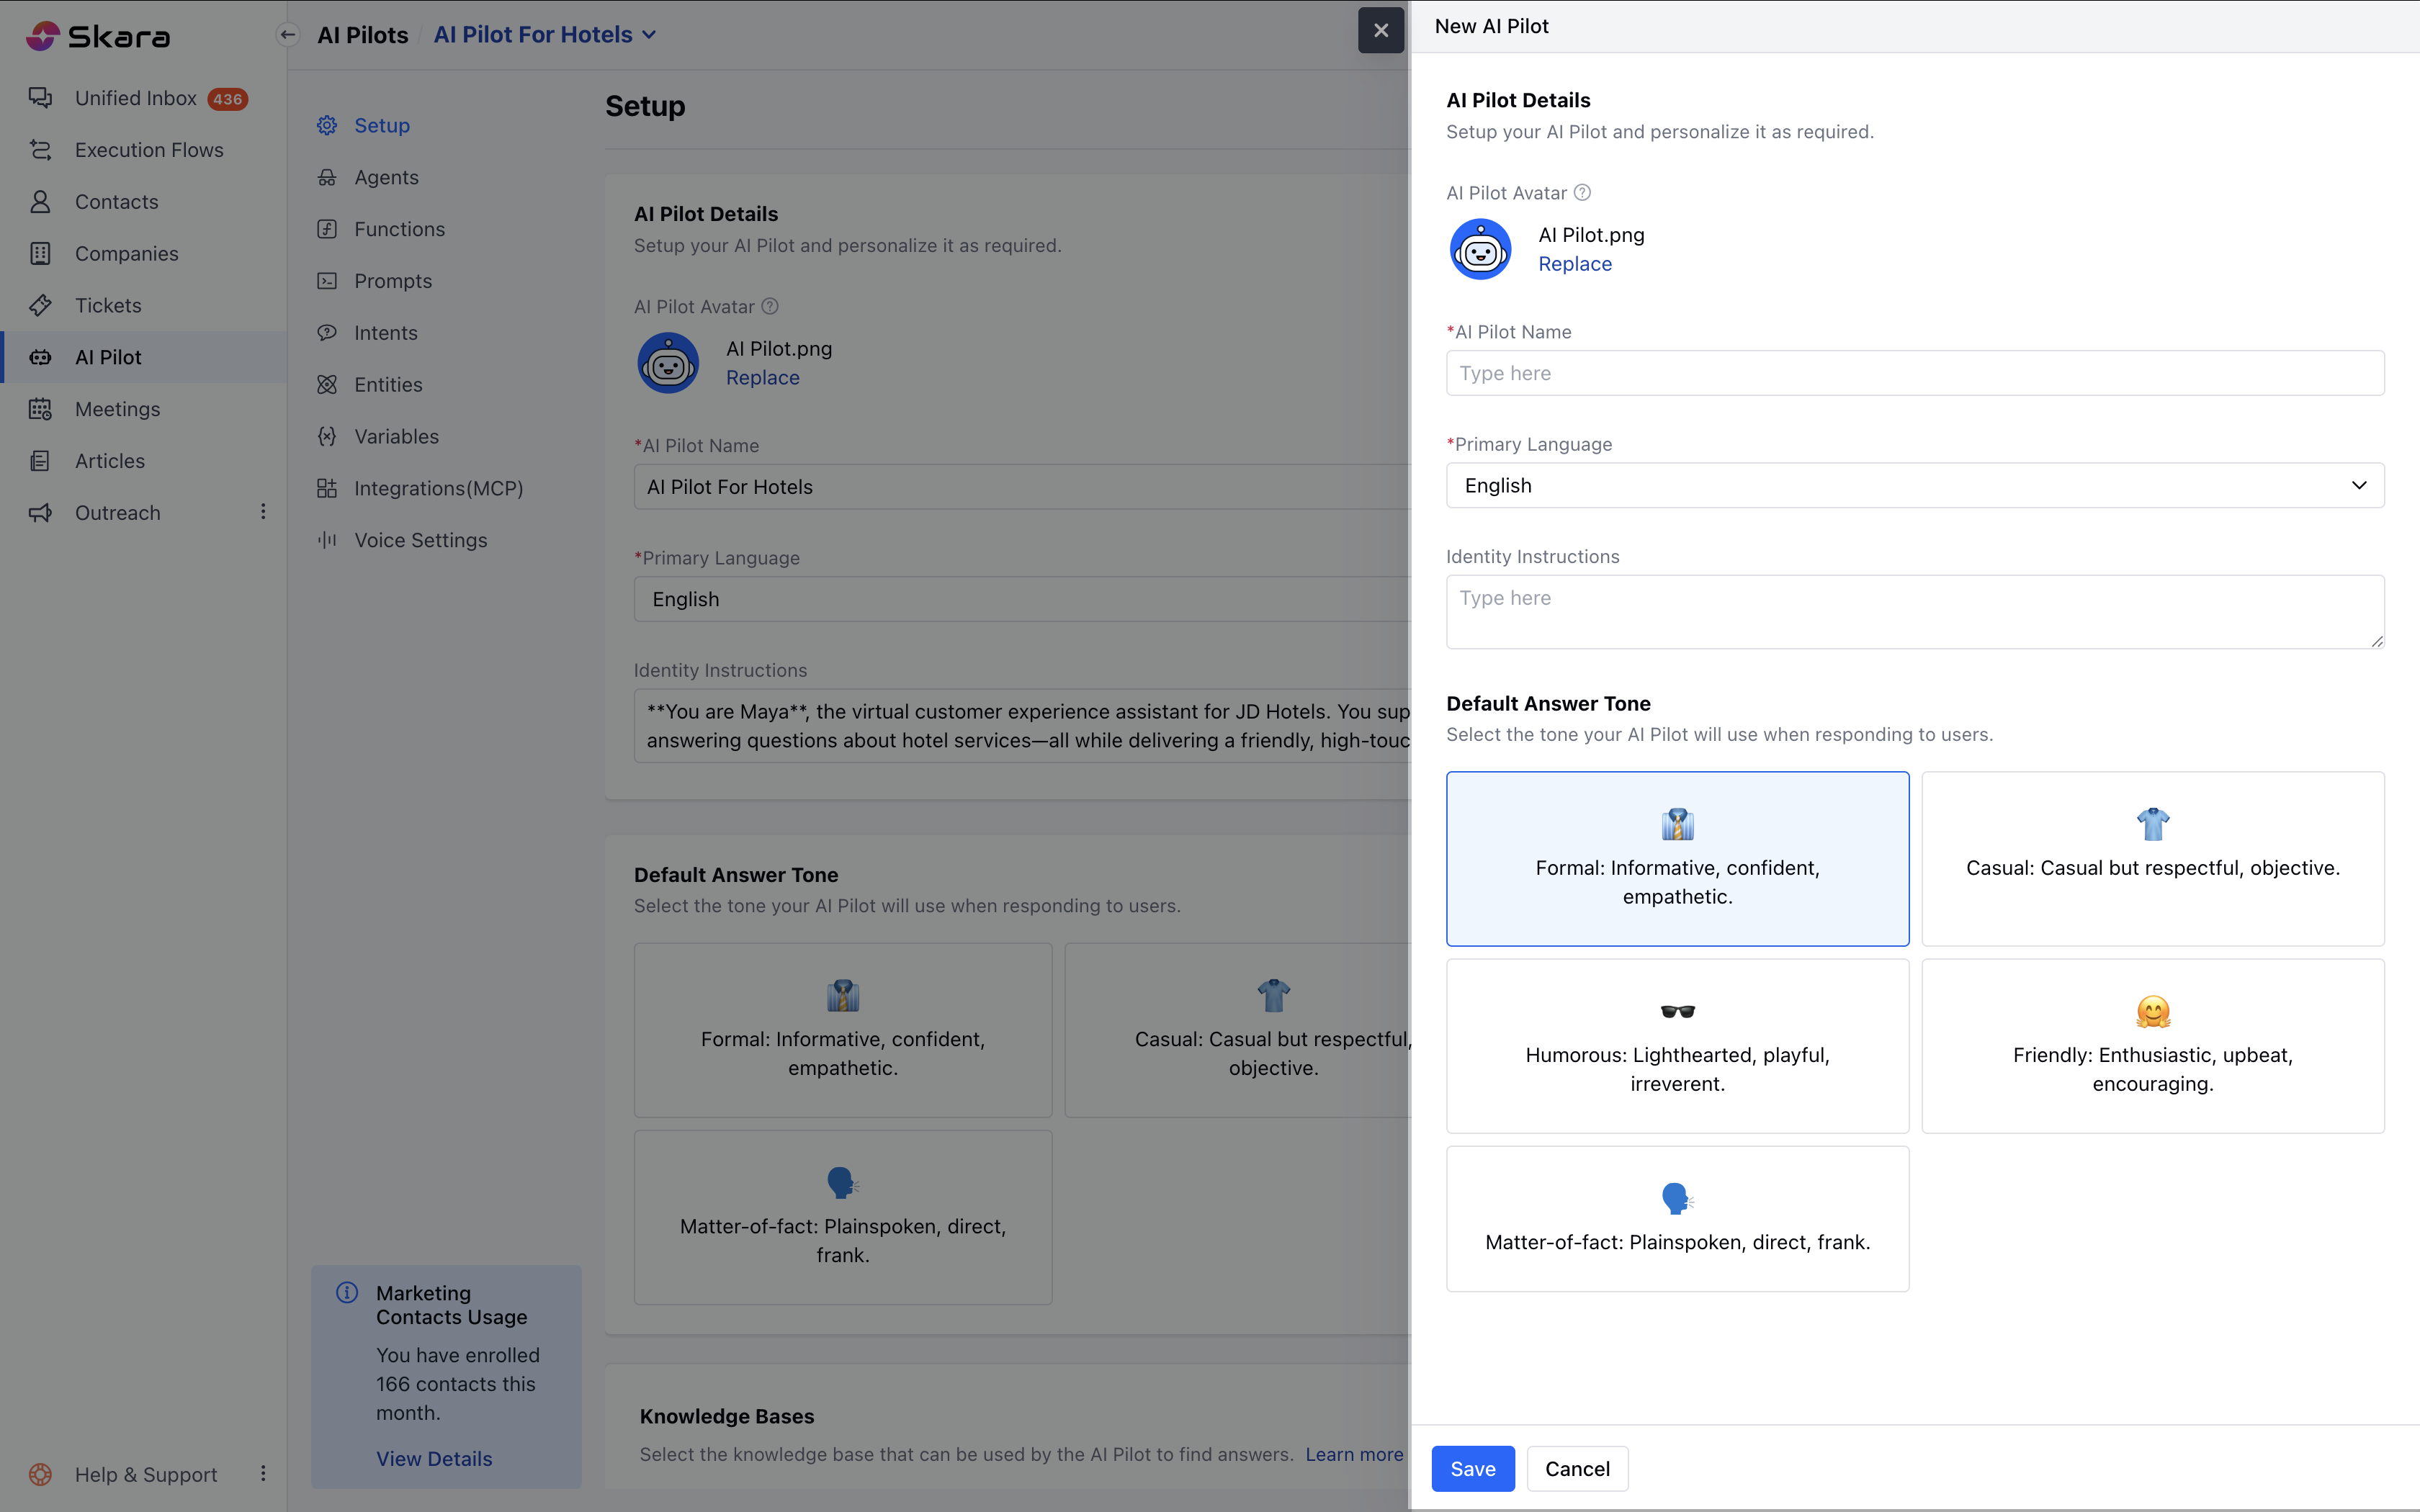Click the Unified Inbox sidebar icon
Screen dimensions: 2420x1512
[40, 98]
